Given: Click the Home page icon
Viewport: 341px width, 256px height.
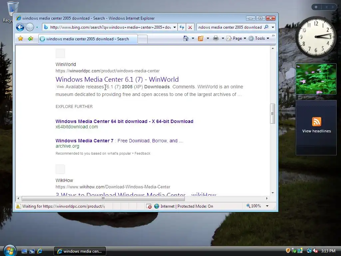Looking at the screenshot, I should [x=186, y=38].
